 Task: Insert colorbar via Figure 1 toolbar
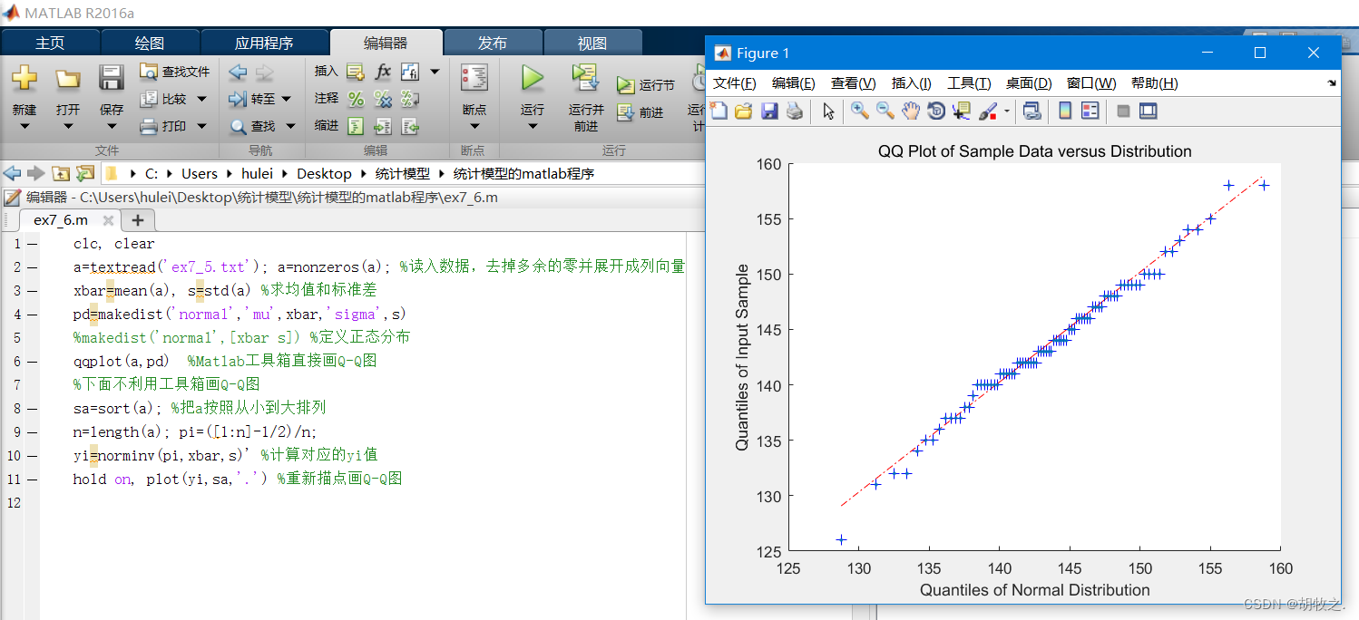pyautogui.click(x=1065, y=111)
